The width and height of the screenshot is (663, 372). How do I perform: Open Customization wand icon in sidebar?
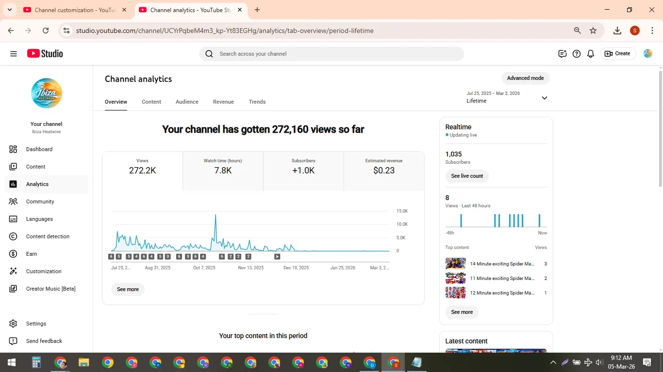(13, 271)
